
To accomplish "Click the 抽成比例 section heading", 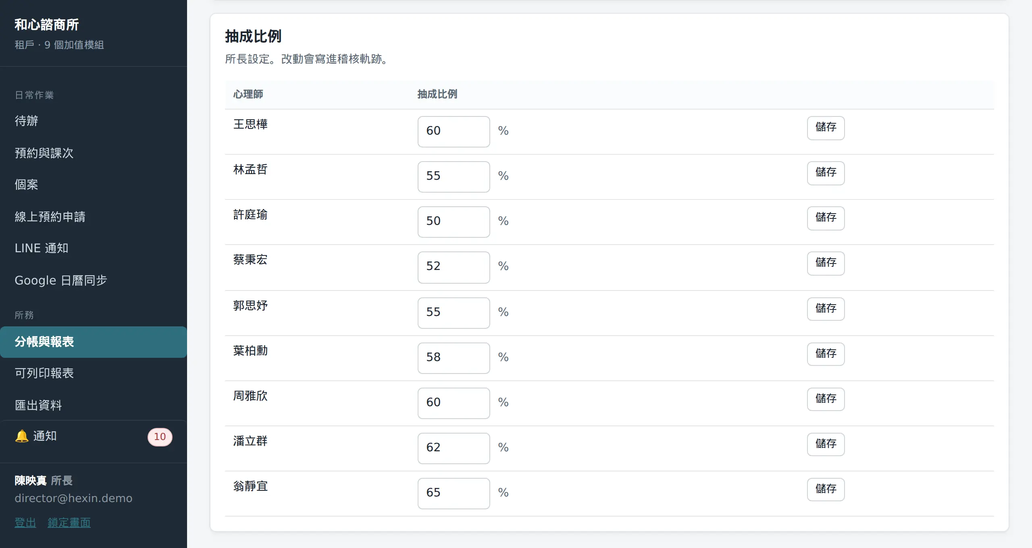I will point(253,36).
